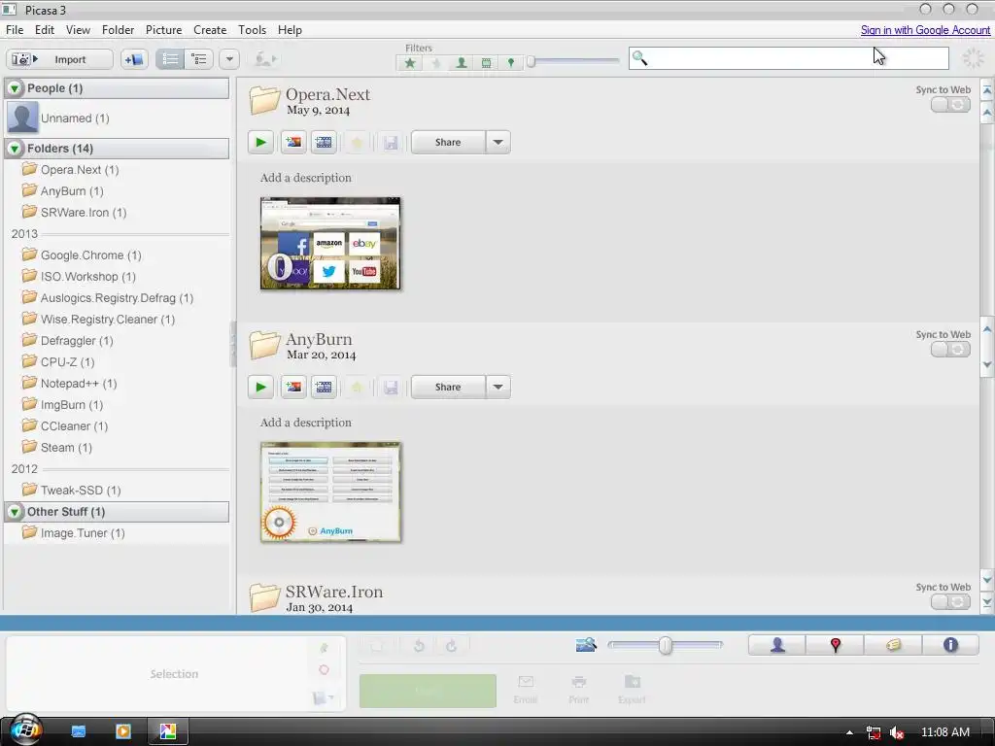Open Share dropdown arrow for Opera.Next
This screenshot has height=746, width=995.
[x=498, y=142]
